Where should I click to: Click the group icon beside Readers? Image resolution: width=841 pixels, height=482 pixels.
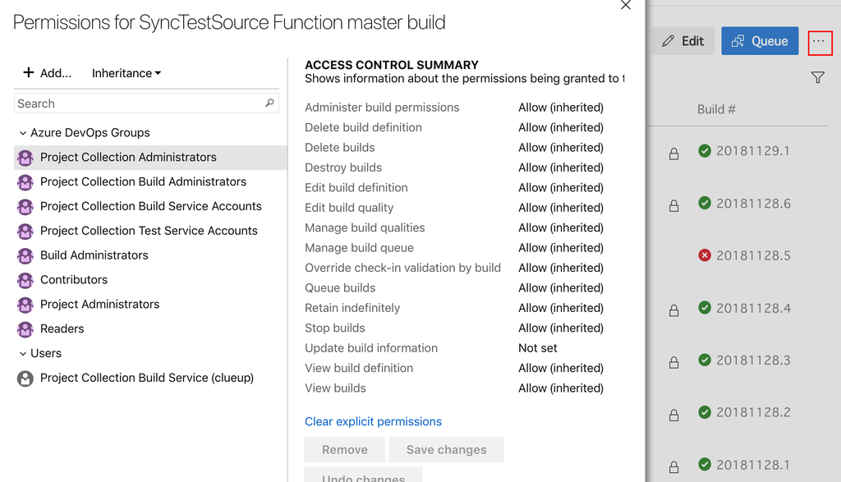tap(25, 330)
